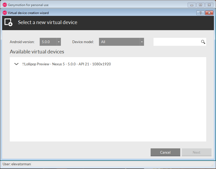Click the window resize grip in status bar

click(212, 165)
